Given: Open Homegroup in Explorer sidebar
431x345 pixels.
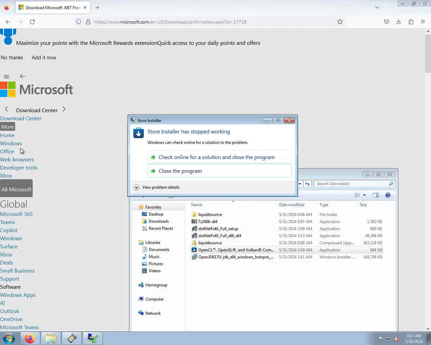Looking at the screenshot, I should 156,285.
